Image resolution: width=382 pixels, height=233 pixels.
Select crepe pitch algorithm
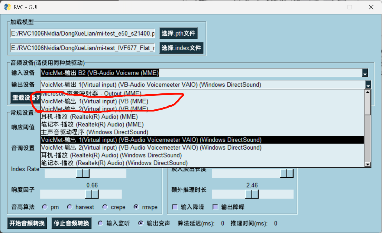pyautogui.click(x=105, y=207)
